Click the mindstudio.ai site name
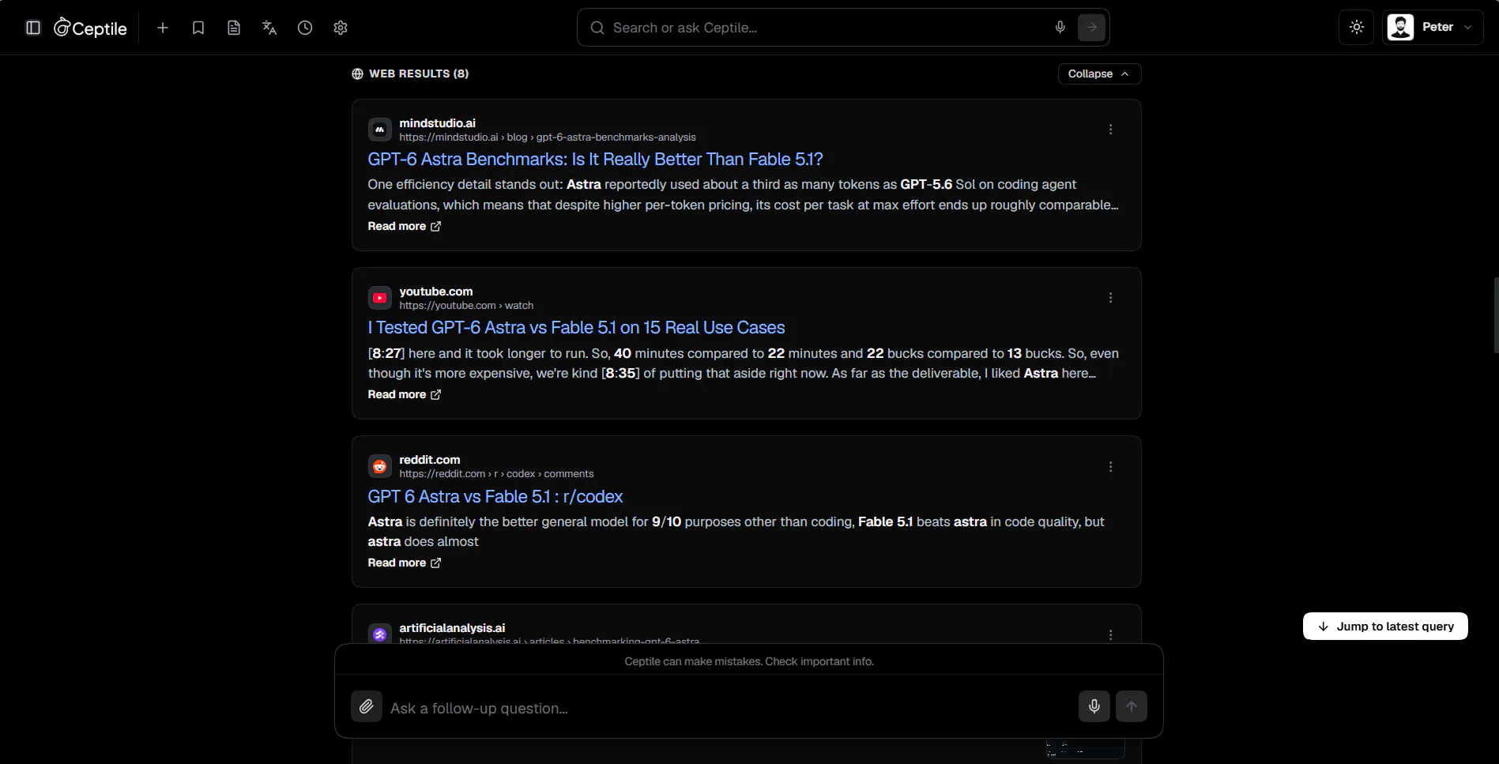Screen dimensions: 1499x764 [x=437, y=123]
